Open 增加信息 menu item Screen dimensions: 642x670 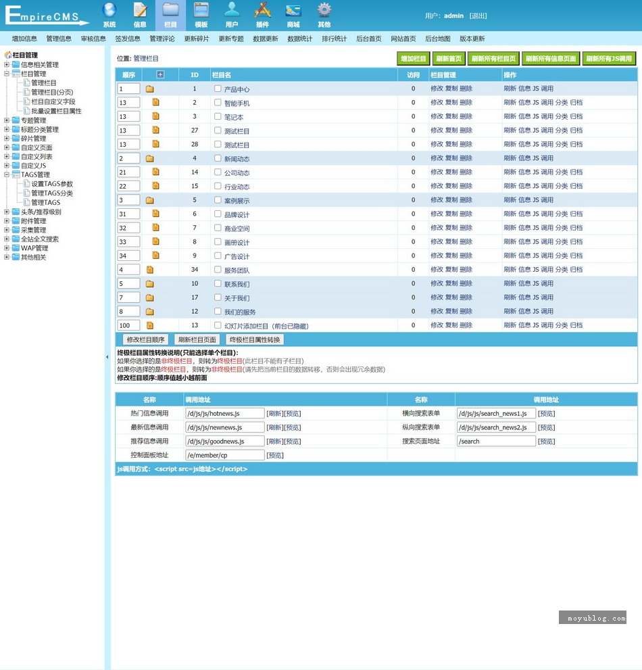tap(24, 39)
